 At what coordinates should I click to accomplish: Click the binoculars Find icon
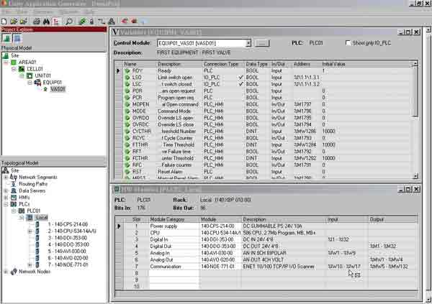pyautogui.click(x=45, y=21)
